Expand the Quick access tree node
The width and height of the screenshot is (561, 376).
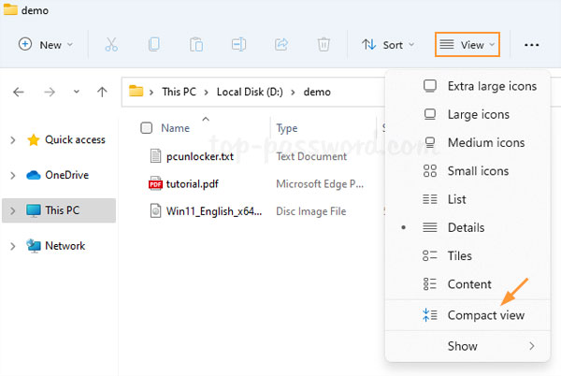[x=12, y=140]
